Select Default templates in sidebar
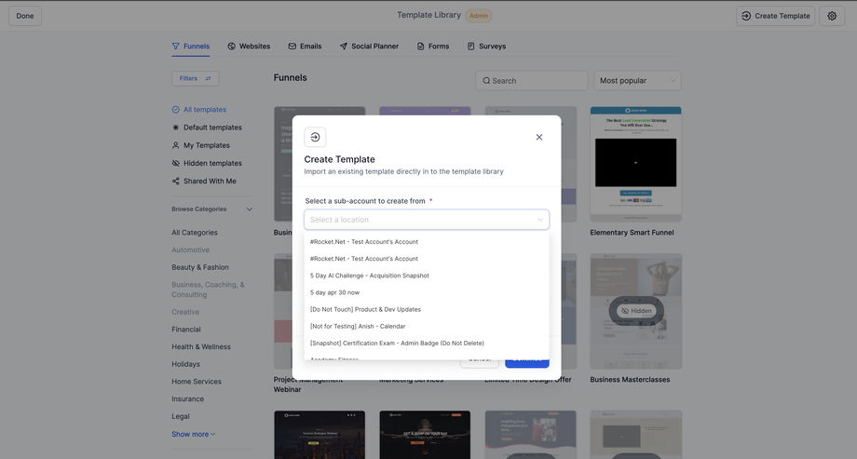Viewport: 857px width, 459px height. [x=207, y=128]
